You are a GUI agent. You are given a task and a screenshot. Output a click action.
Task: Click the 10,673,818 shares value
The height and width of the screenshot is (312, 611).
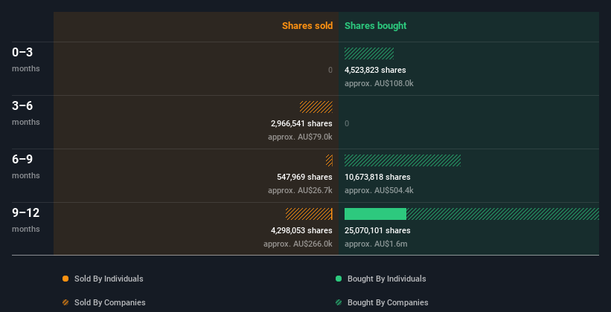377,177
